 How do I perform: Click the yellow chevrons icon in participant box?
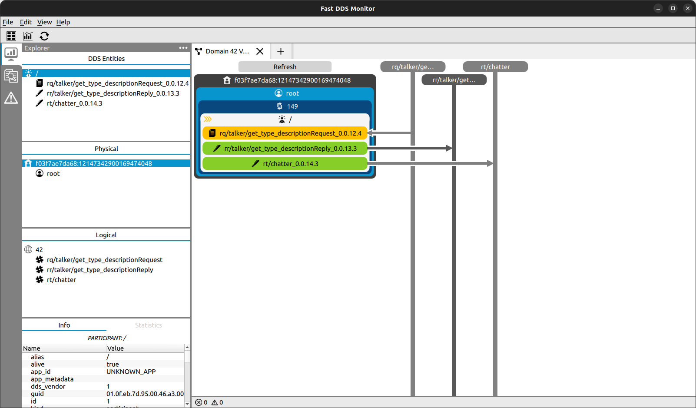(208, 119)
